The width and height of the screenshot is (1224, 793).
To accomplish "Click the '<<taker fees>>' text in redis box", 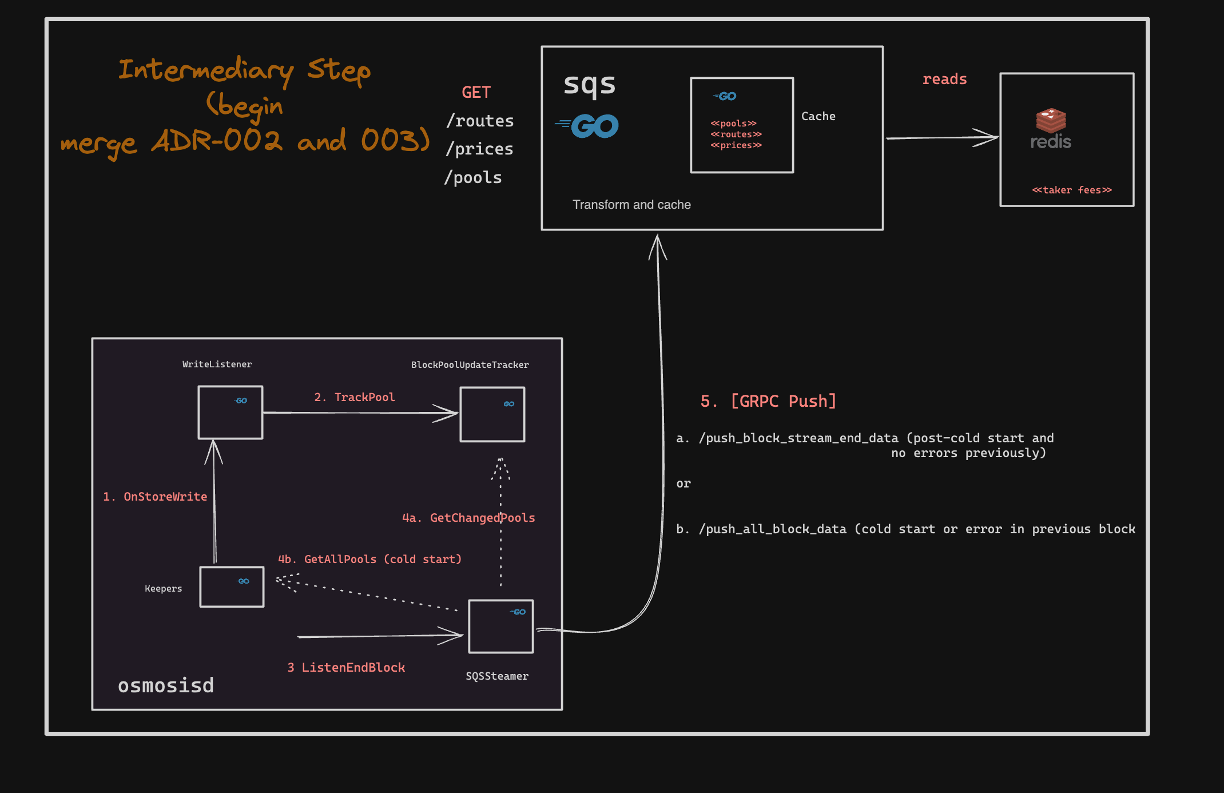I will pos(1071,190).
